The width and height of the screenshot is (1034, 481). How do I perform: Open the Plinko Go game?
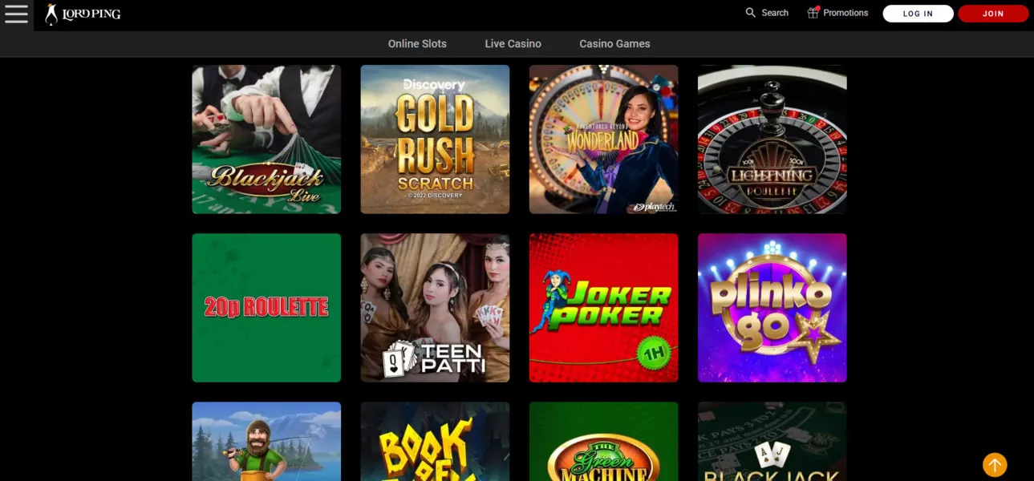[x=772, y=308]
